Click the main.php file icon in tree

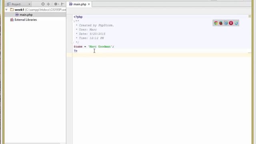click(x=17, y=15)
